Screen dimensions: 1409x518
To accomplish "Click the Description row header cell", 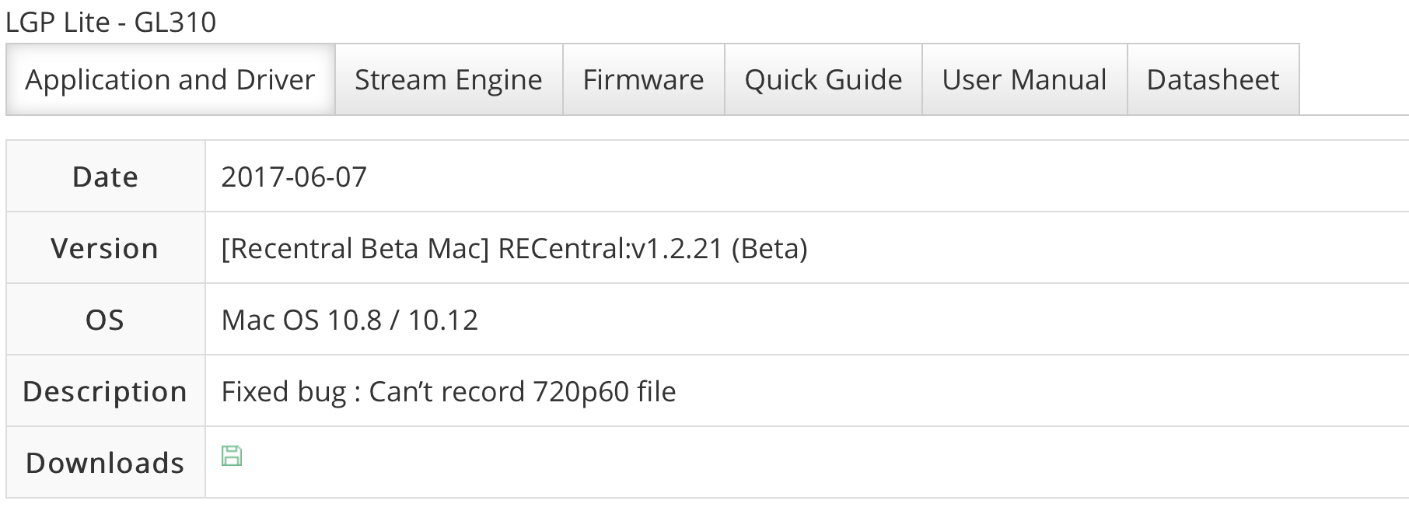I will tap(106, 391).
